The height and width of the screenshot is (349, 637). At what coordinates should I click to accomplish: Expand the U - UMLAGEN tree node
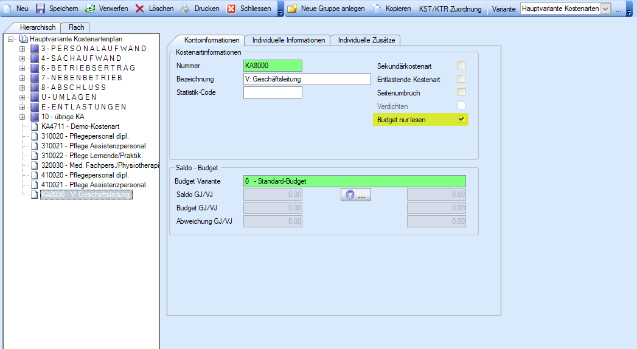point(23,97)
